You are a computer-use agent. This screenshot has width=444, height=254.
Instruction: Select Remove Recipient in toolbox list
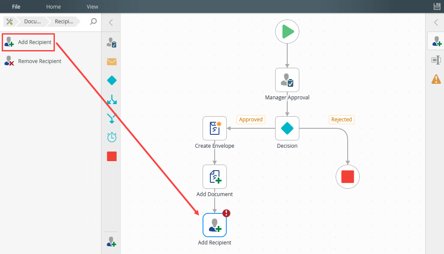[33, 61]
